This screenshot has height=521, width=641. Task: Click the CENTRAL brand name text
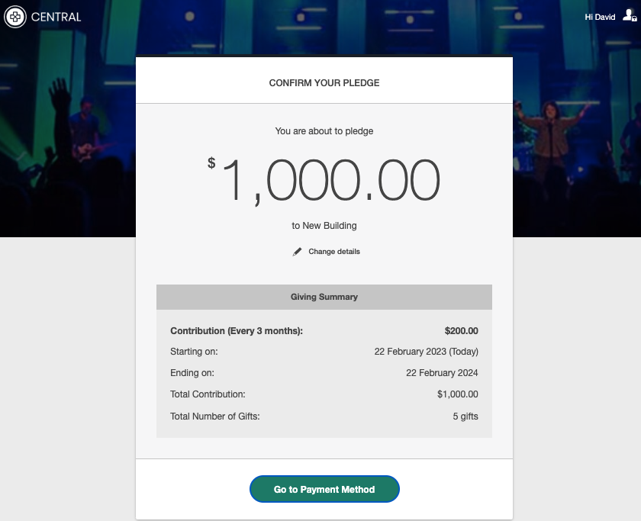coord(56,17)
